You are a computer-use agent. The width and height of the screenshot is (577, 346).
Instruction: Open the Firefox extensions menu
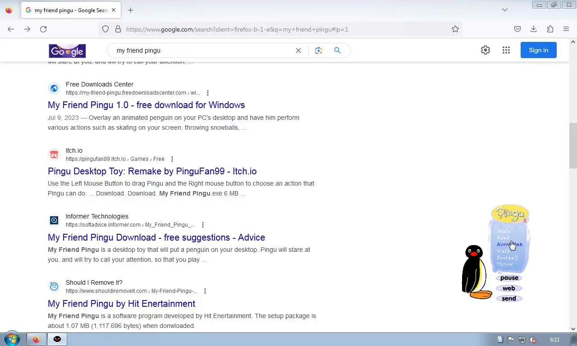tap(550, 29)
